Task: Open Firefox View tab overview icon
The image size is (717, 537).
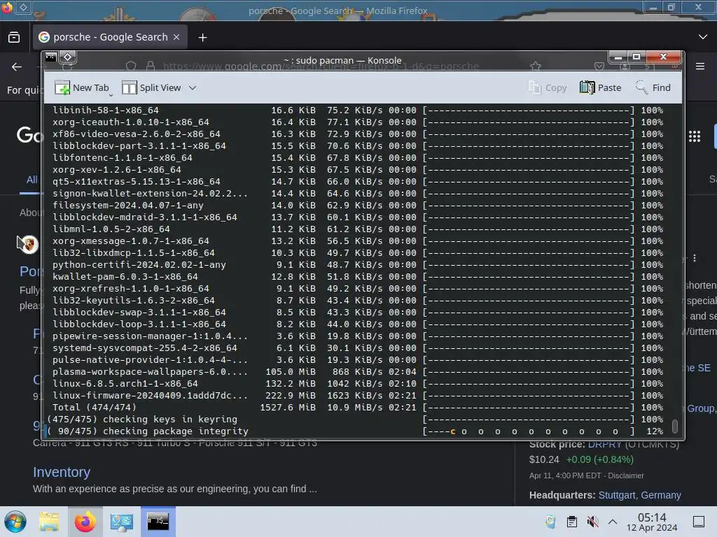Action: [14, 38]
